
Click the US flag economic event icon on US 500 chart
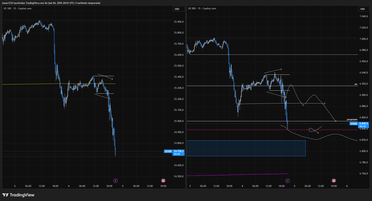pos(334,180)
